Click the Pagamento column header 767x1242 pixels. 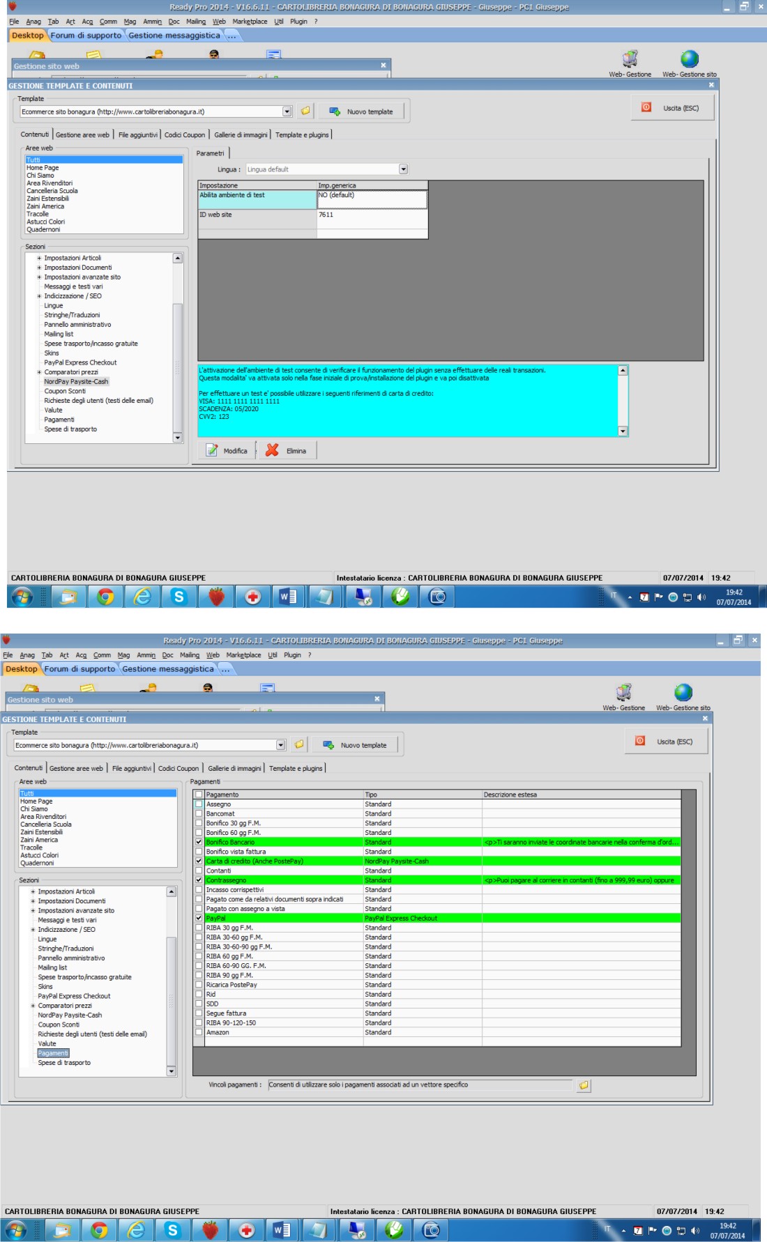[283, 795]
